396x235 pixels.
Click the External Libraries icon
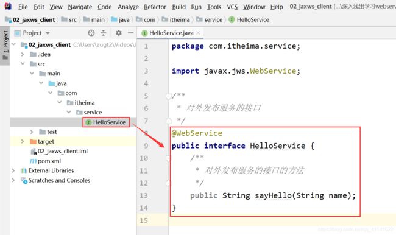[x=24, y=170]
